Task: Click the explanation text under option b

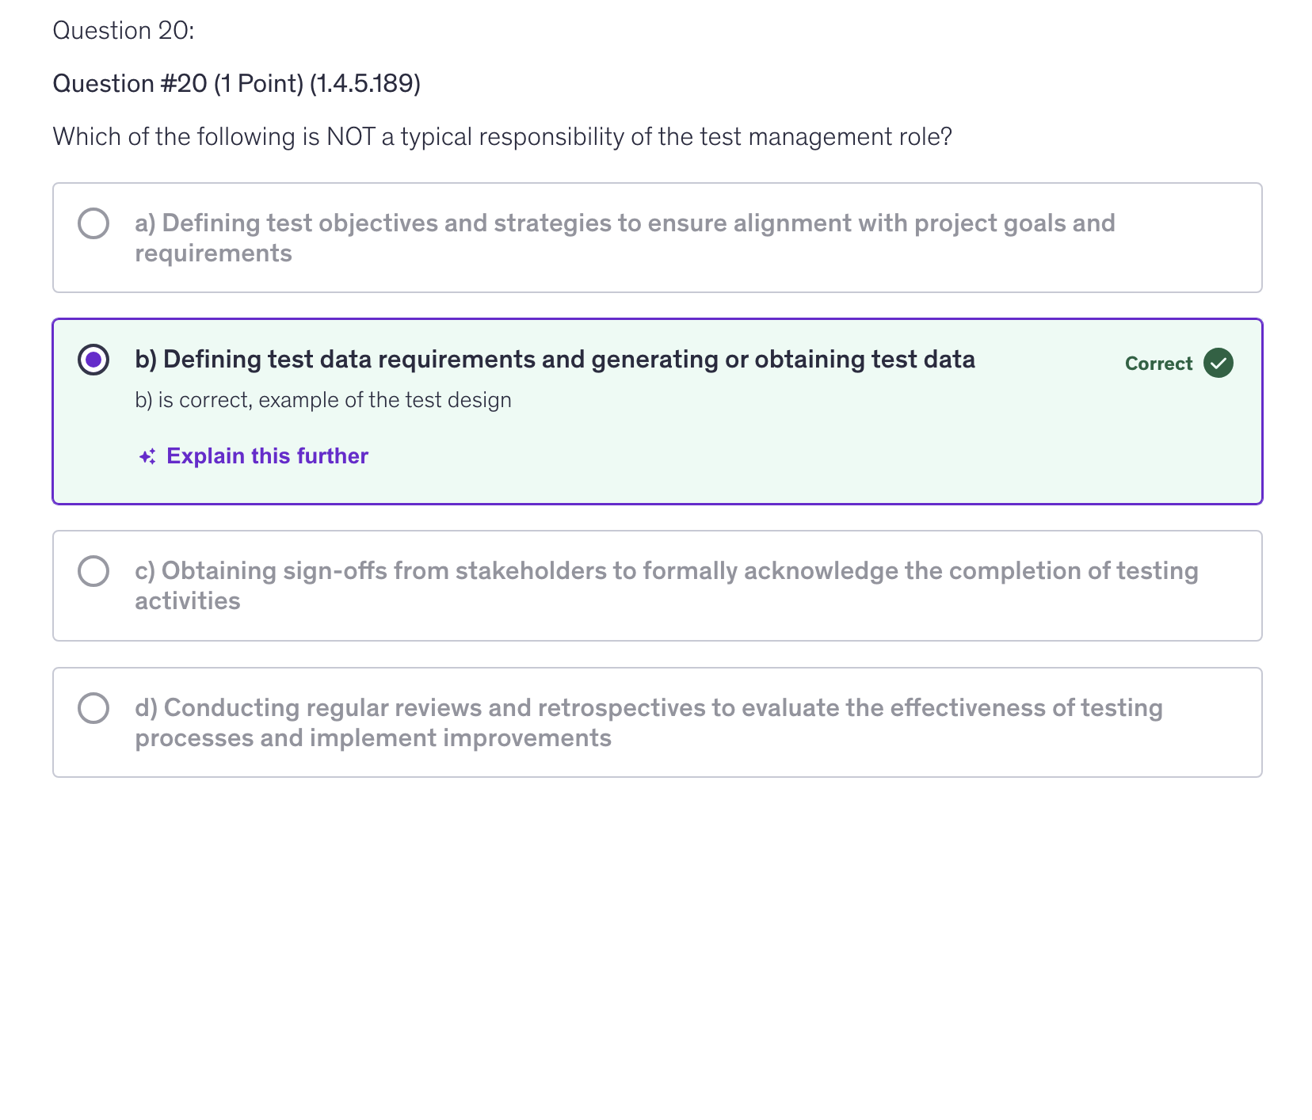Action: pyautogui.click(x=322, y=400)
